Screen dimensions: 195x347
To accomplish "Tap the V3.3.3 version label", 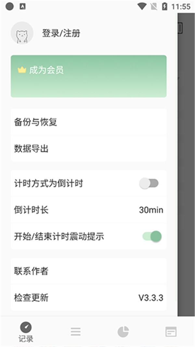I will click(151, 298).
